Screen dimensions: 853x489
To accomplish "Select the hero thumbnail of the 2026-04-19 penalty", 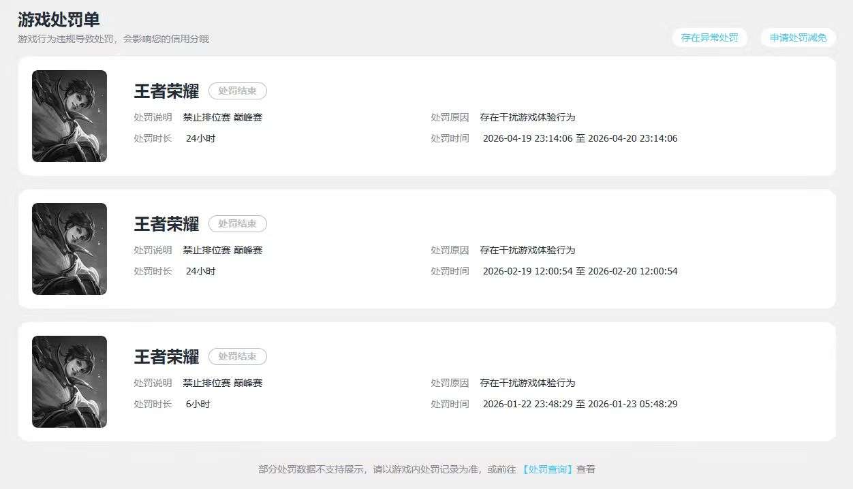I will [69, 116].
